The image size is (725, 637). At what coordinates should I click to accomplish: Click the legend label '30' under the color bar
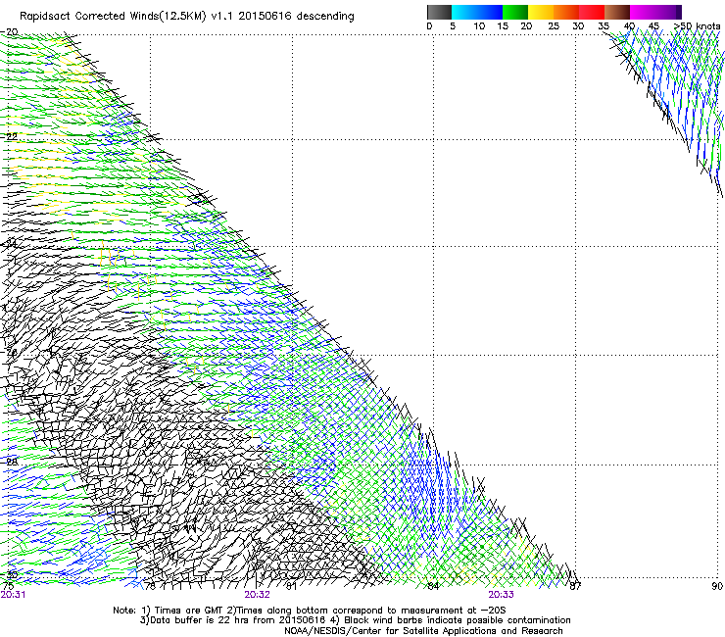click(x=578, y=26)
